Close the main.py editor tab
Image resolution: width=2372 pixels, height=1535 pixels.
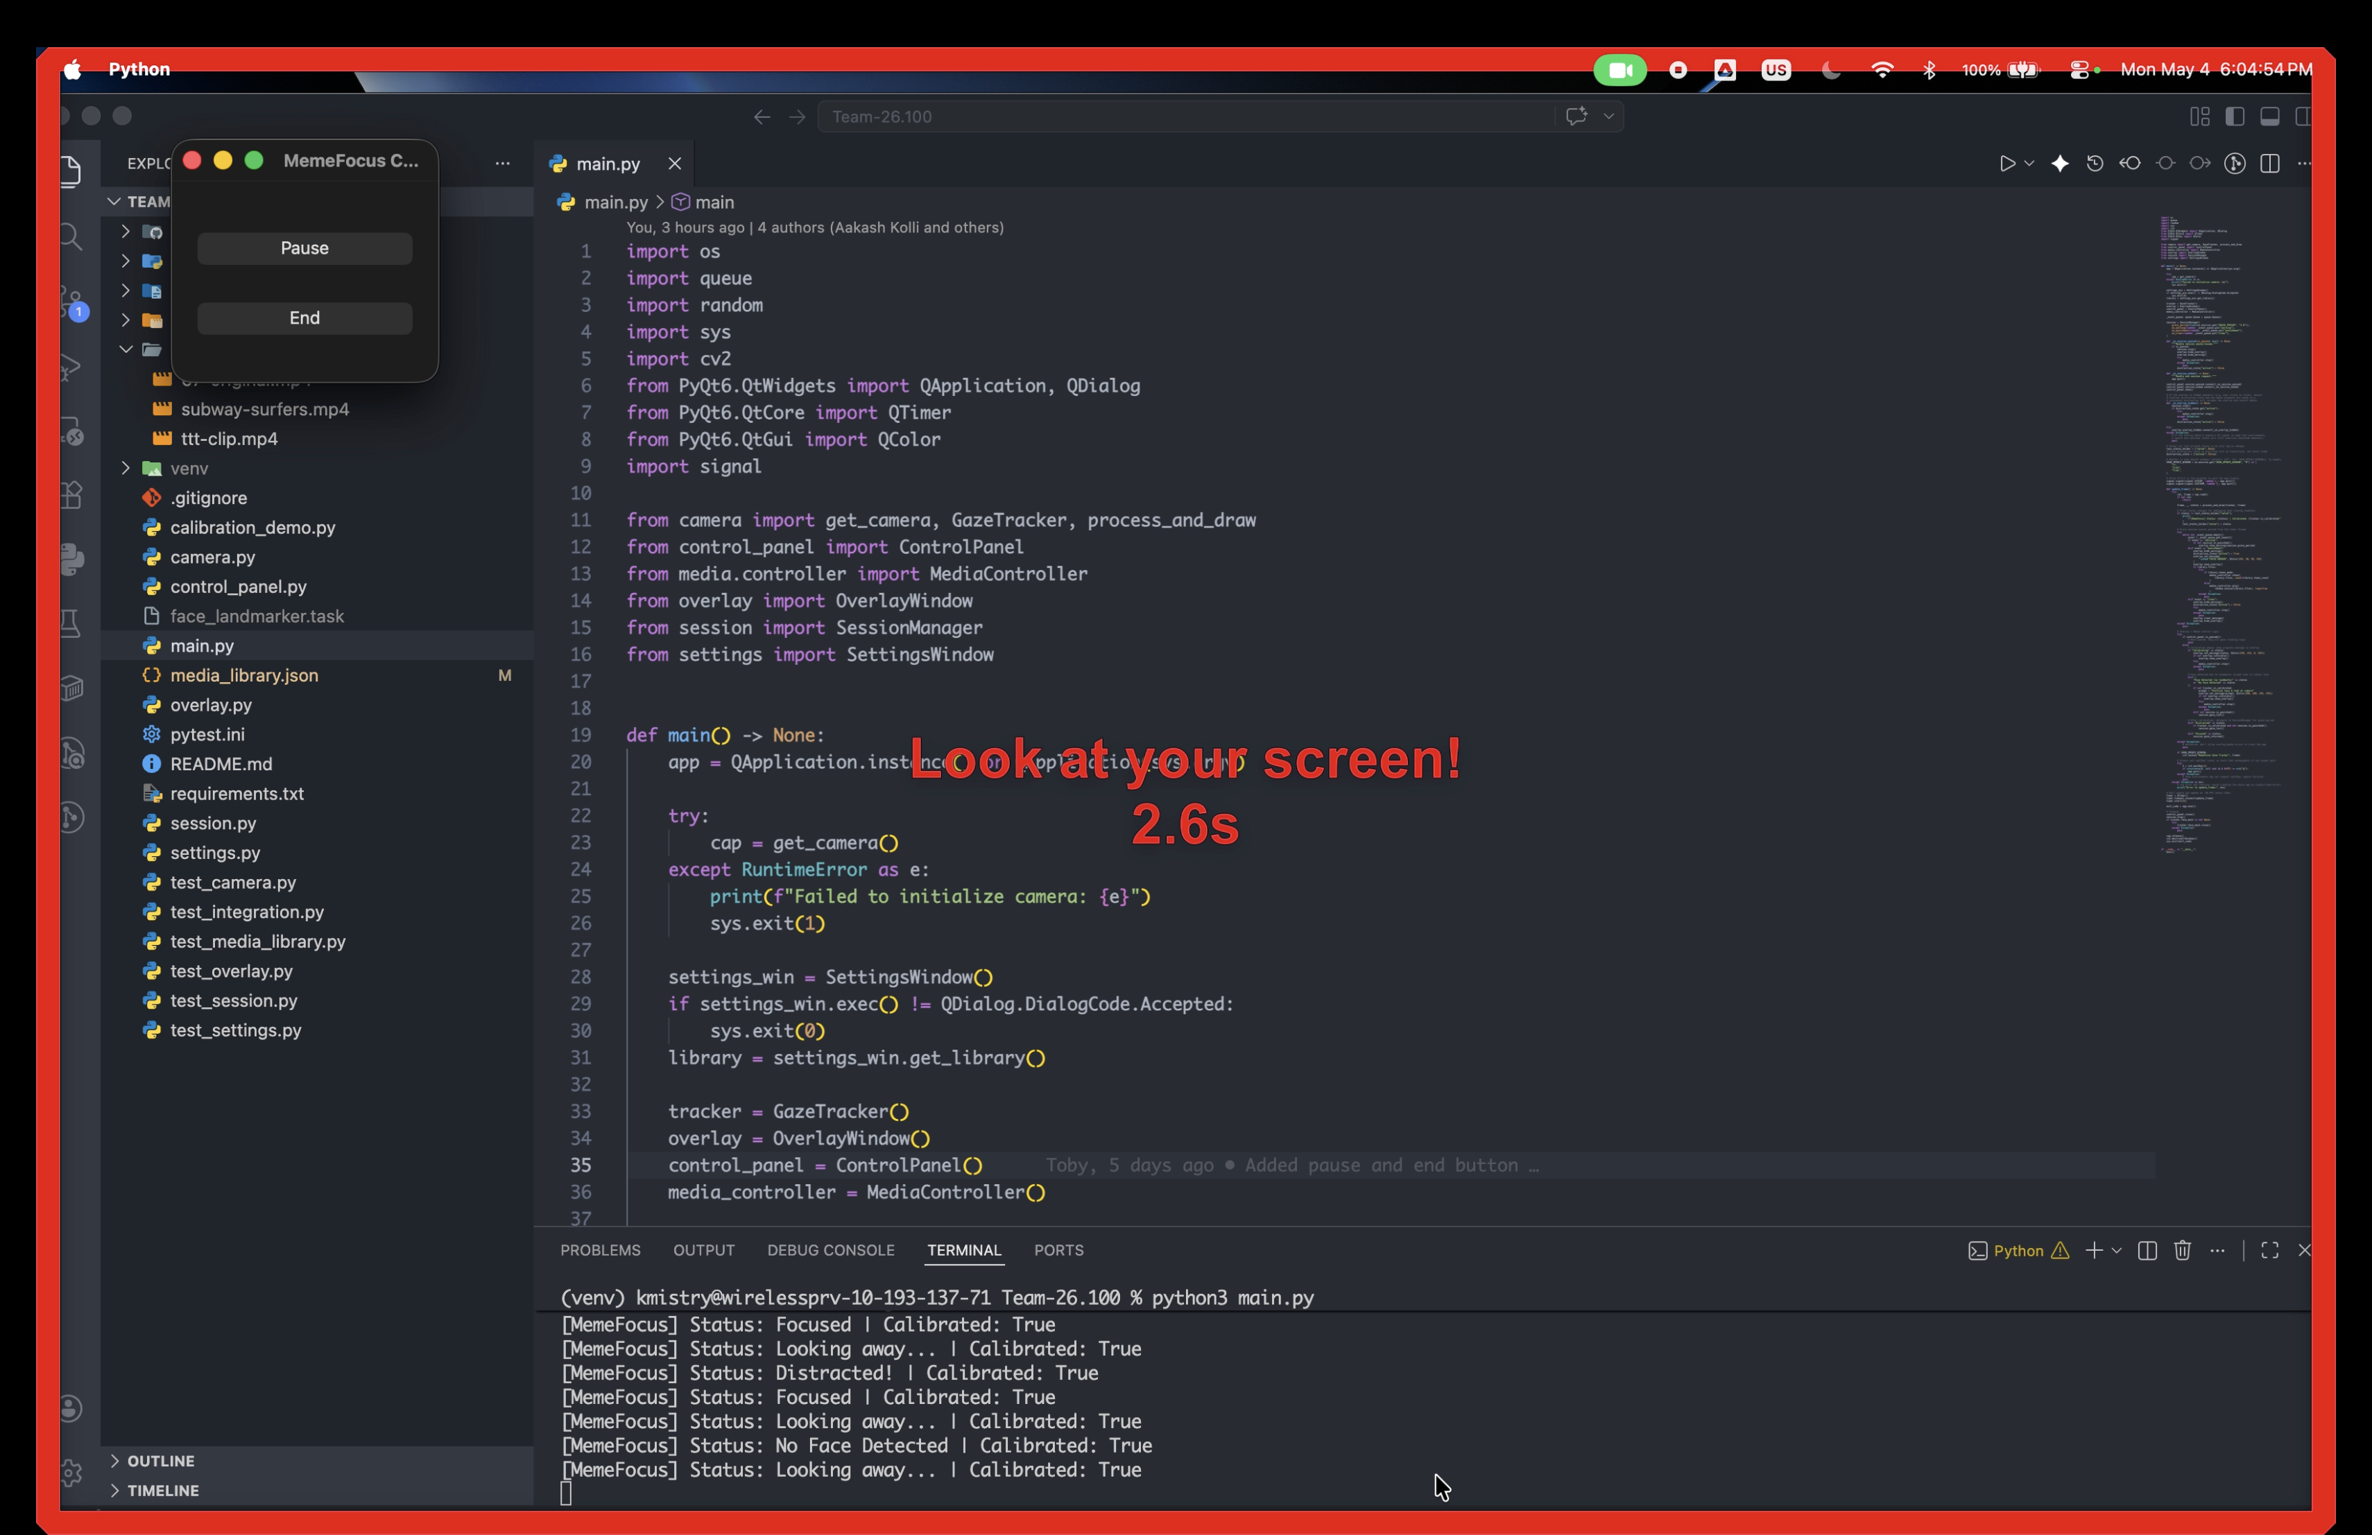675,164
